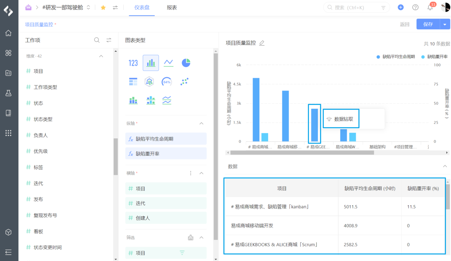Add a filter with the 筛选 icon
Screen dimensions: 451x261
(x=191, y=237)
